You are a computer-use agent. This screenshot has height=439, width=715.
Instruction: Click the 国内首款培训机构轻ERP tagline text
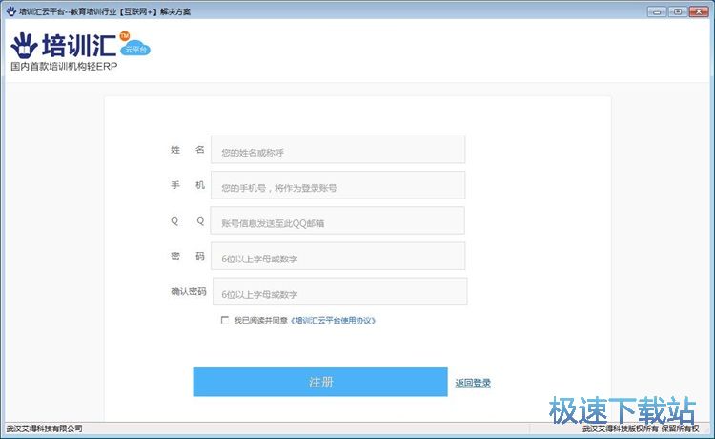[64, 66]
